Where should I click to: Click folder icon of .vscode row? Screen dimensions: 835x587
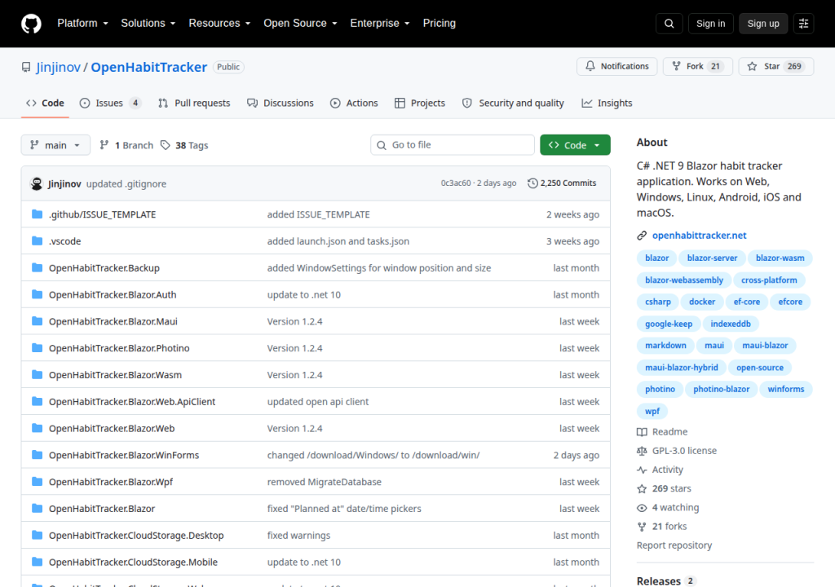pyautogui.click(x=37, y=241)
